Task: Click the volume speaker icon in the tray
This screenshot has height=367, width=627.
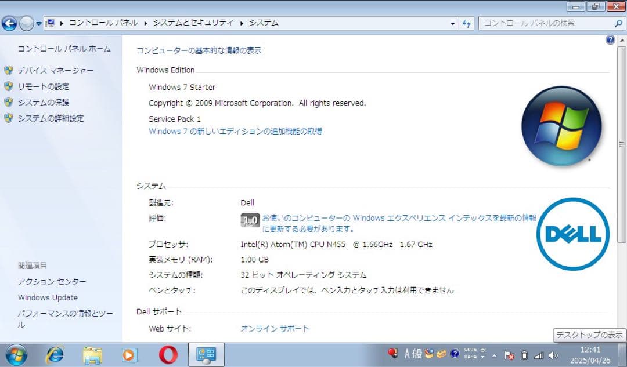Action: coord(553,354)
